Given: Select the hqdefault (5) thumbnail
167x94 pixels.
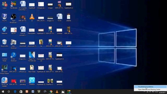Looking at the screenshot, I should coord(41,83).
